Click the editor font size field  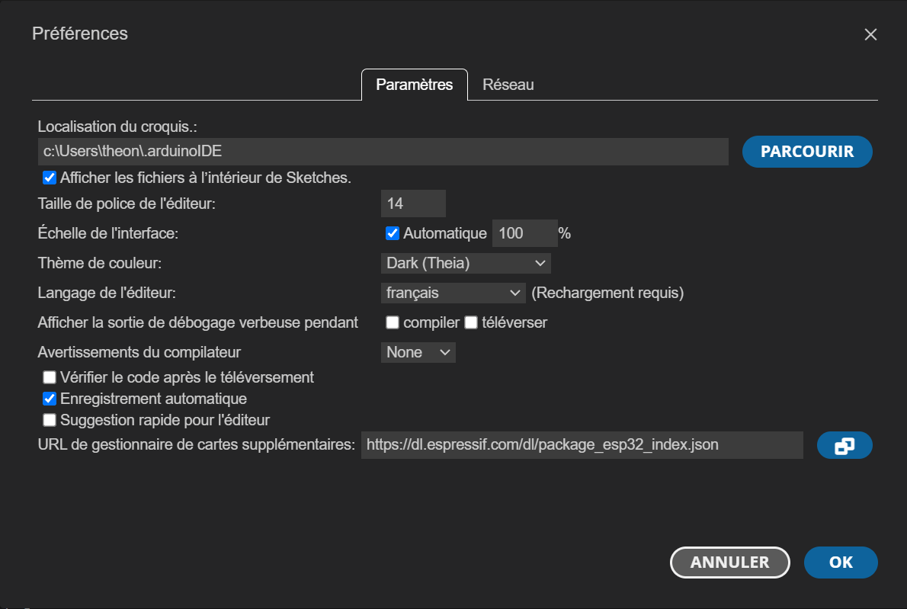click(412, 204)
